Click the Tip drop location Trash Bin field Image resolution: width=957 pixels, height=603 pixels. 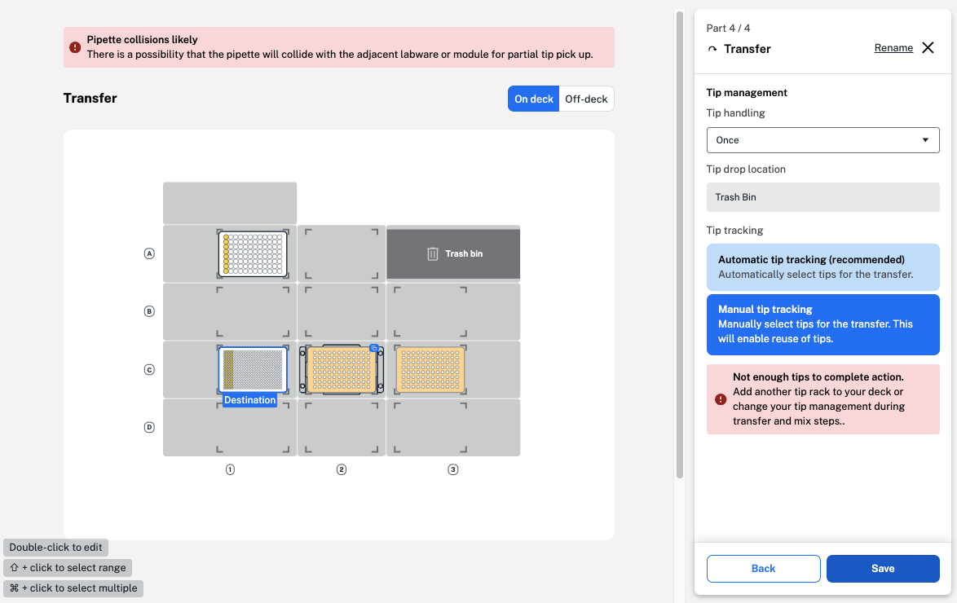coord(822,197)
